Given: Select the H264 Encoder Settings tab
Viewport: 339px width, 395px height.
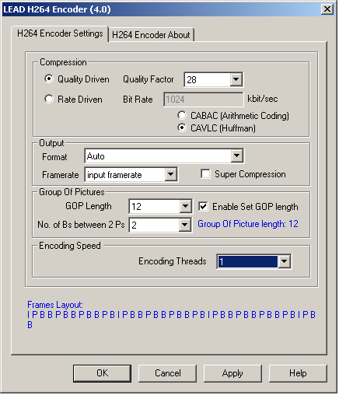Looking at the screenshot, I should [60, 33].
